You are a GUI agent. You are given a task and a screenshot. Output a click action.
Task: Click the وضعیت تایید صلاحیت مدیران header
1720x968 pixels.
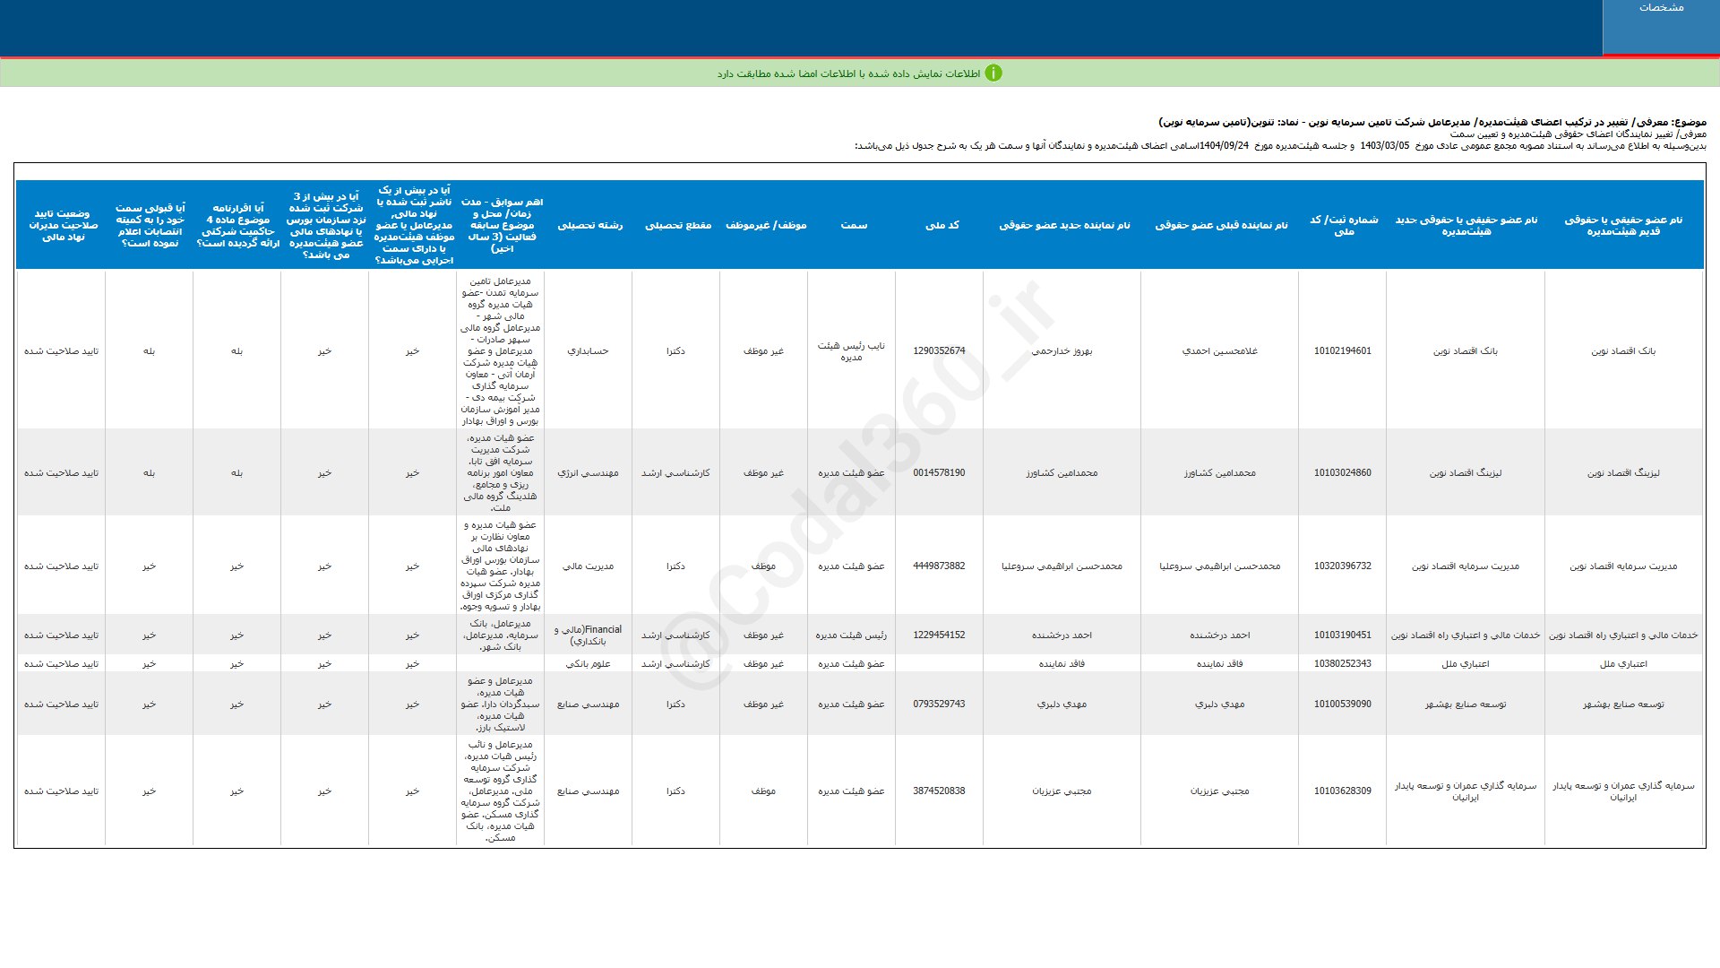[61, 225]
